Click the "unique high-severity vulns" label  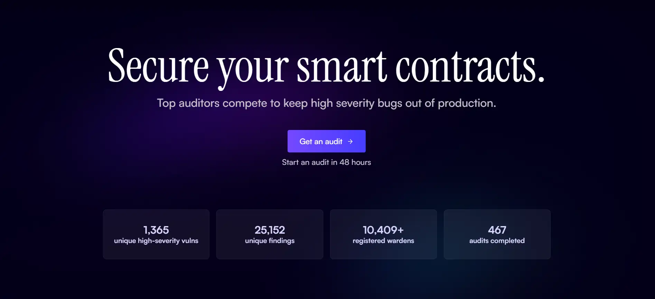point(156,241)
